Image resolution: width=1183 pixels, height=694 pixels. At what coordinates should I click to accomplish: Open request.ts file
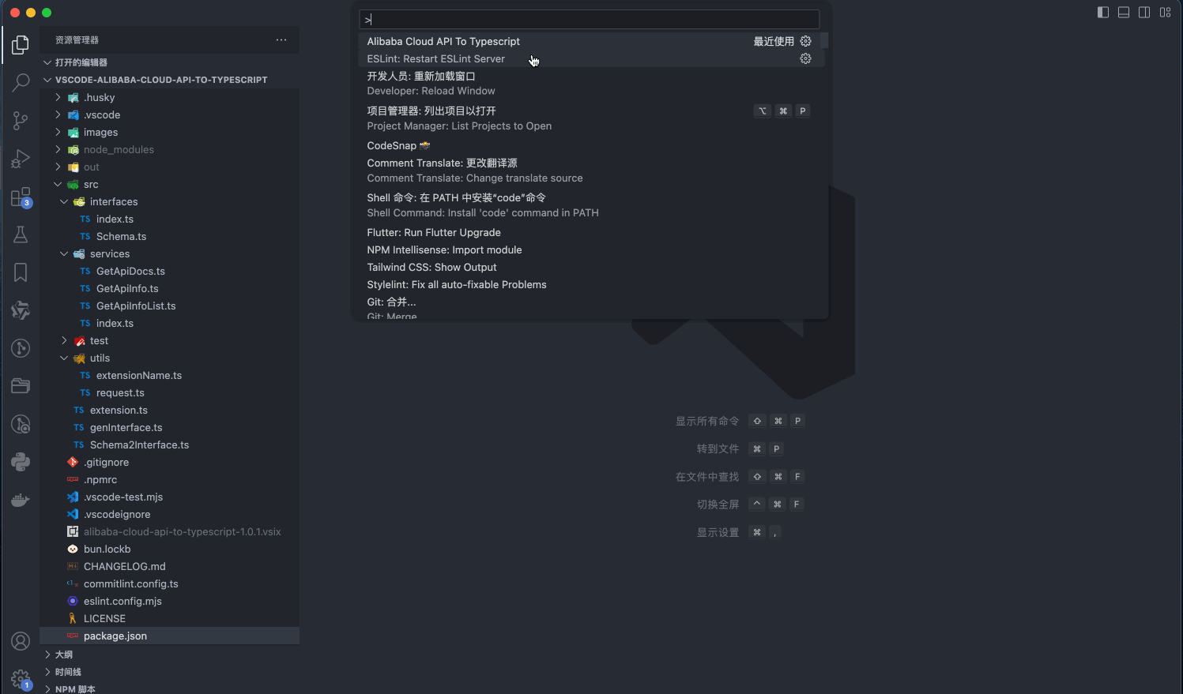tap(169, 392)
